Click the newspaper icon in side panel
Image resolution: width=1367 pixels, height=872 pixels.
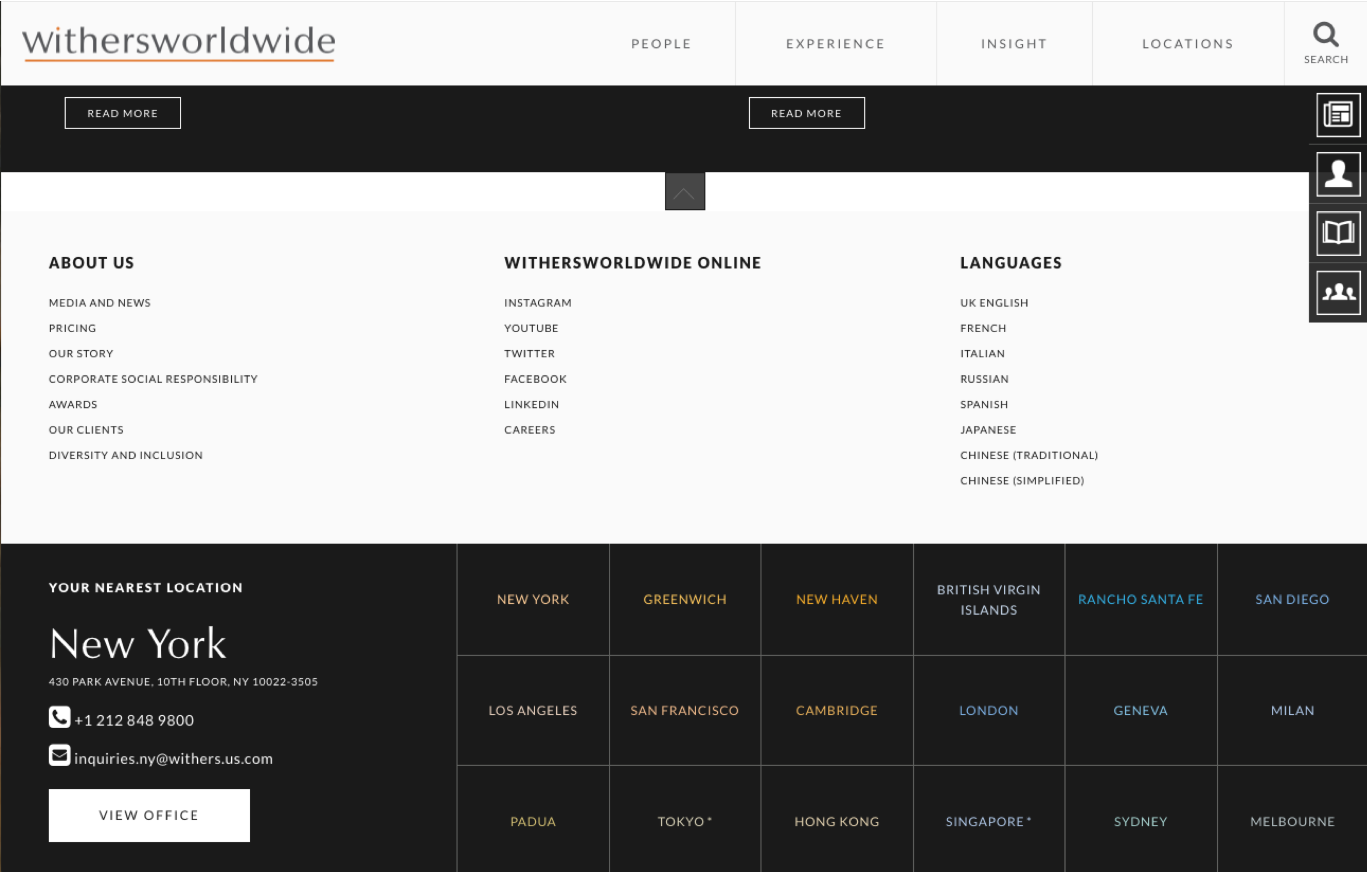pyautogui.click(x=1338, y=114)
